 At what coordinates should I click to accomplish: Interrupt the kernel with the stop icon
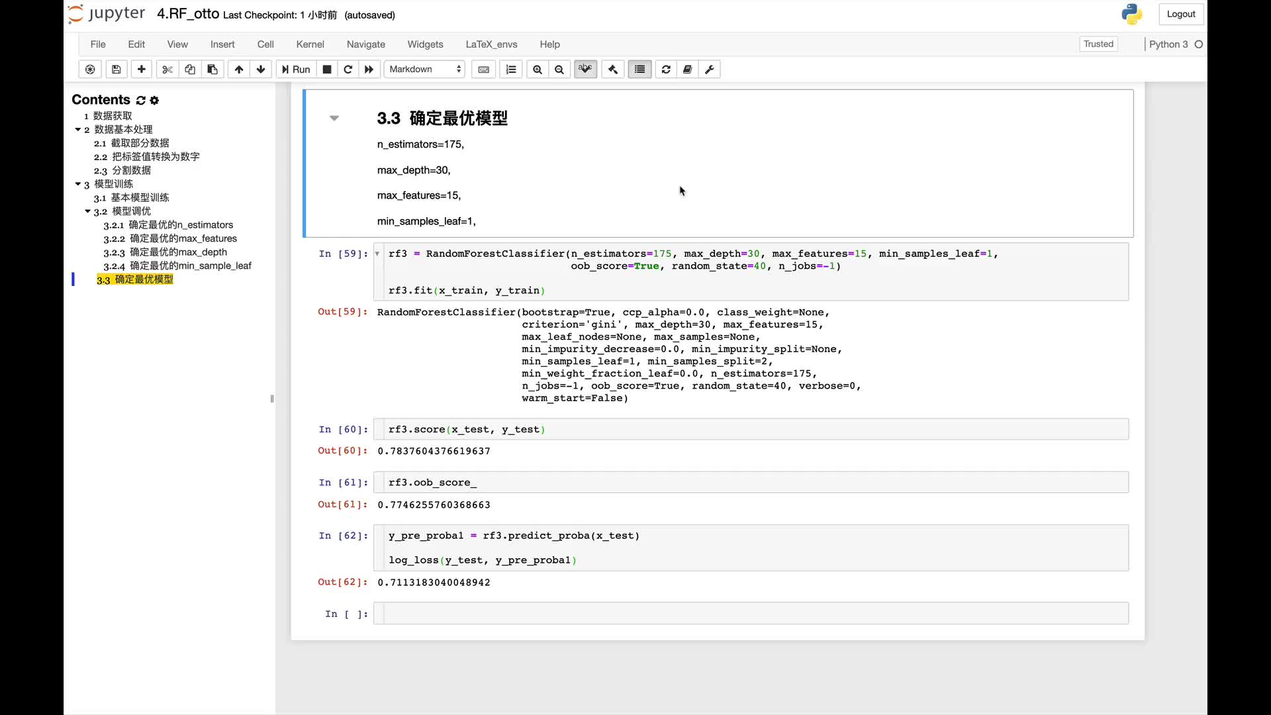tap(327, 70)
